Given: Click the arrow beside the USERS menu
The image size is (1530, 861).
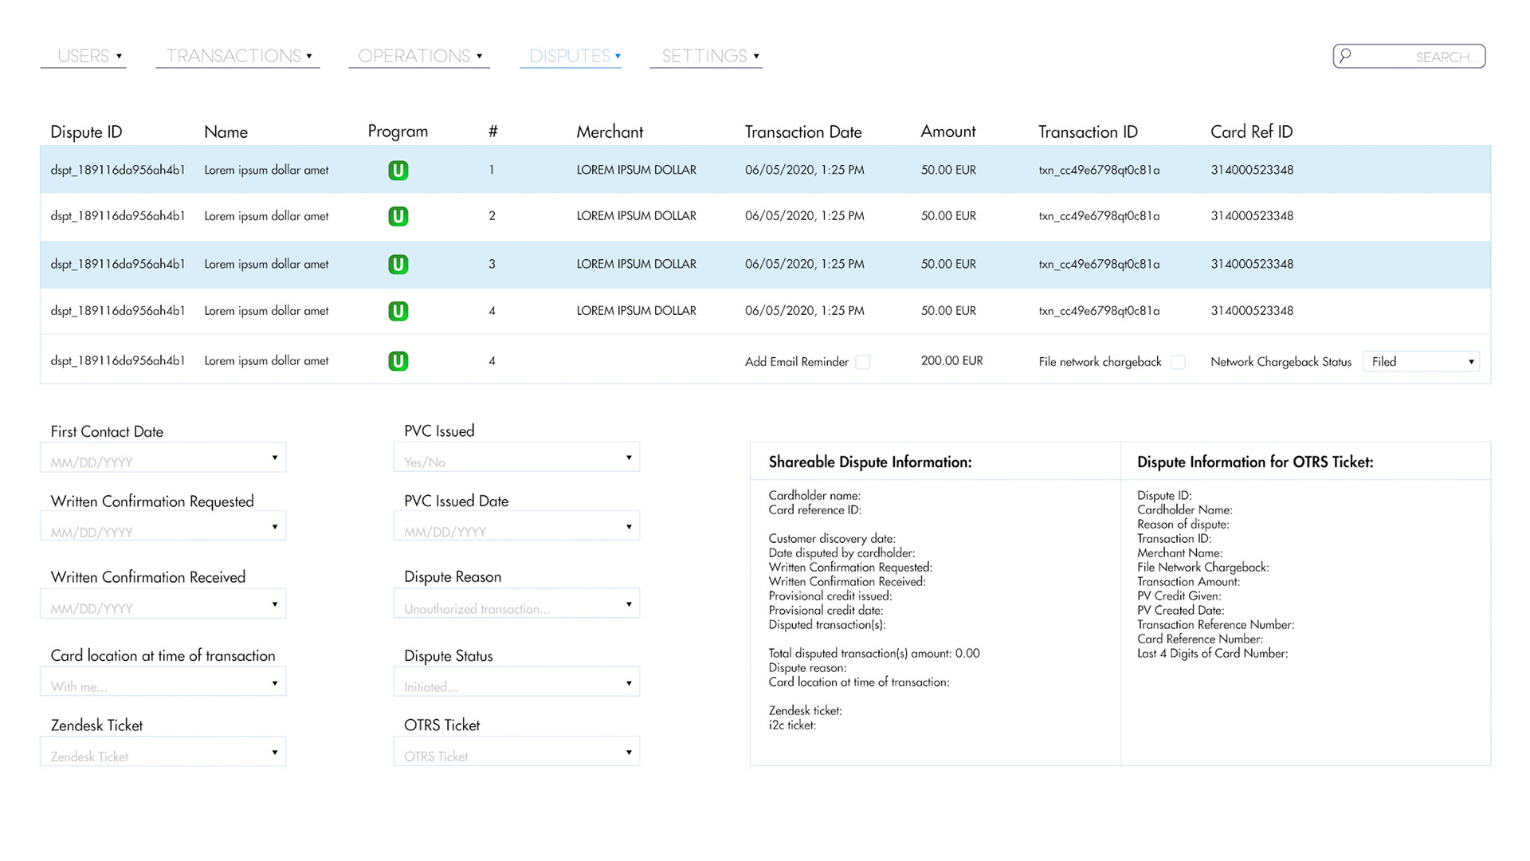Looking at the screenshot, I should [120, 56].
